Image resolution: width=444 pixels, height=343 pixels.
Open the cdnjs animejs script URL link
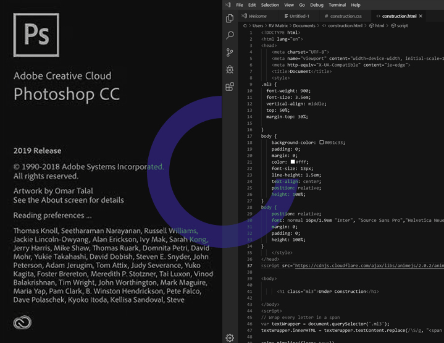point(369,266)
